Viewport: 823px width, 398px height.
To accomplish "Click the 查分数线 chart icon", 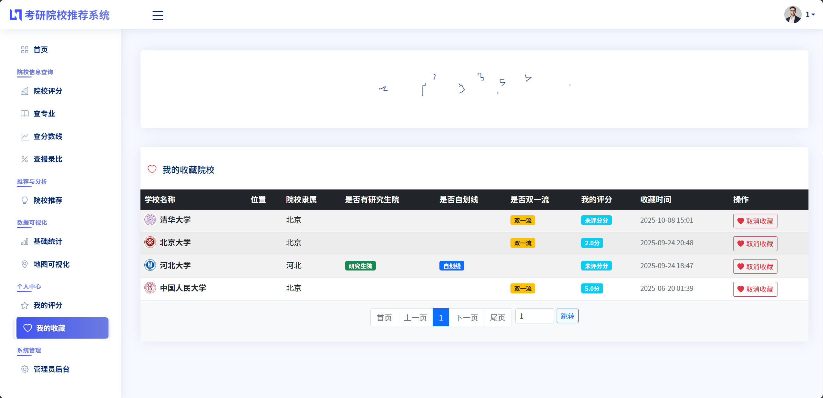I will [x=25, y=136].
